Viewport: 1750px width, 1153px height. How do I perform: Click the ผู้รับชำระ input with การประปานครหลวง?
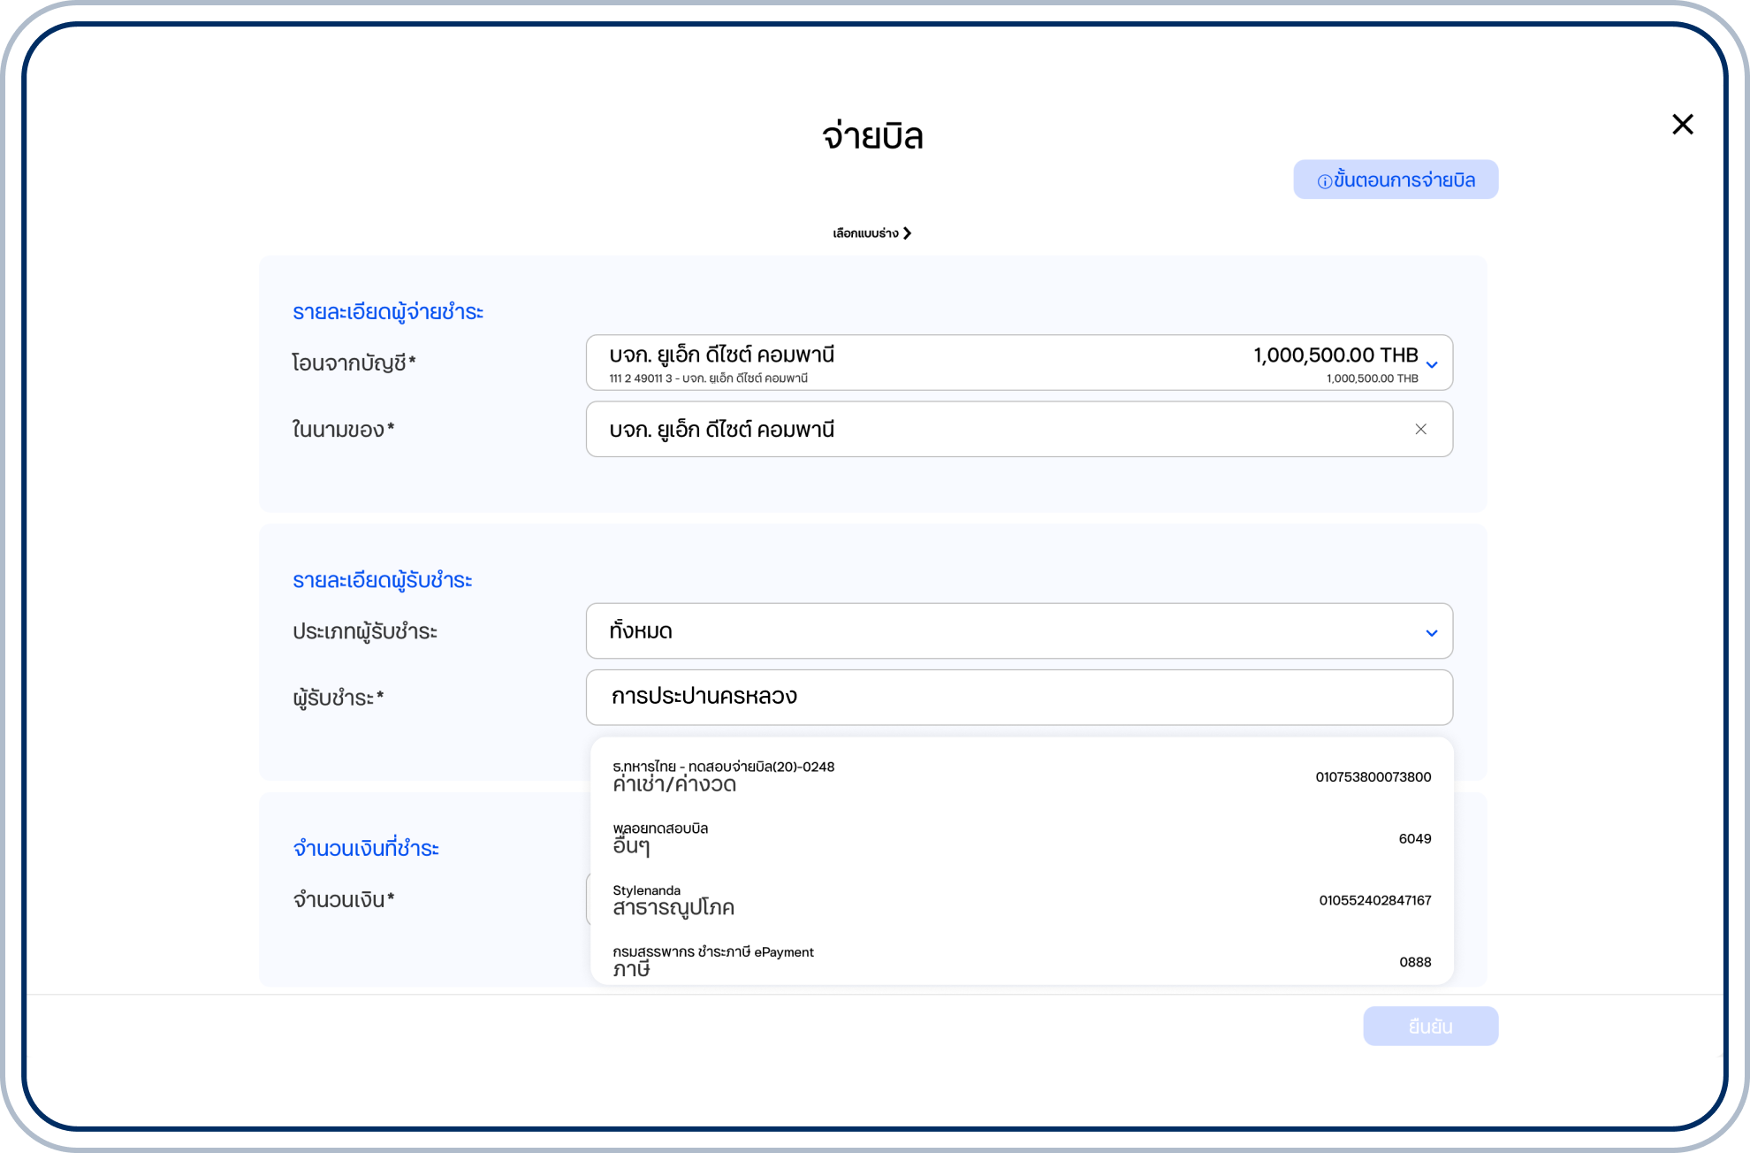[x=1018, y=698]
